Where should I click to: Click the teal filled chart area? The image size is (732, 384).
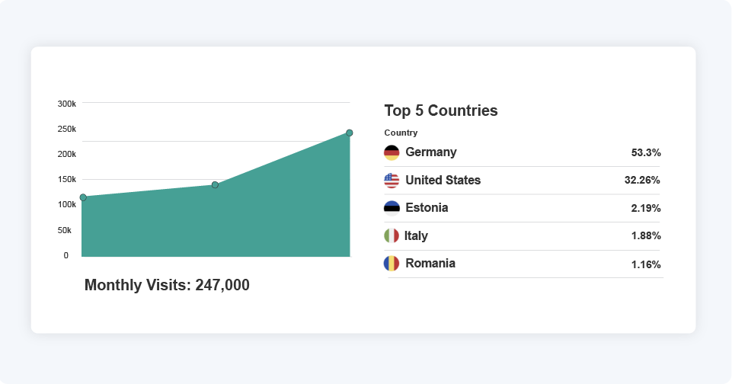point(229,225)
